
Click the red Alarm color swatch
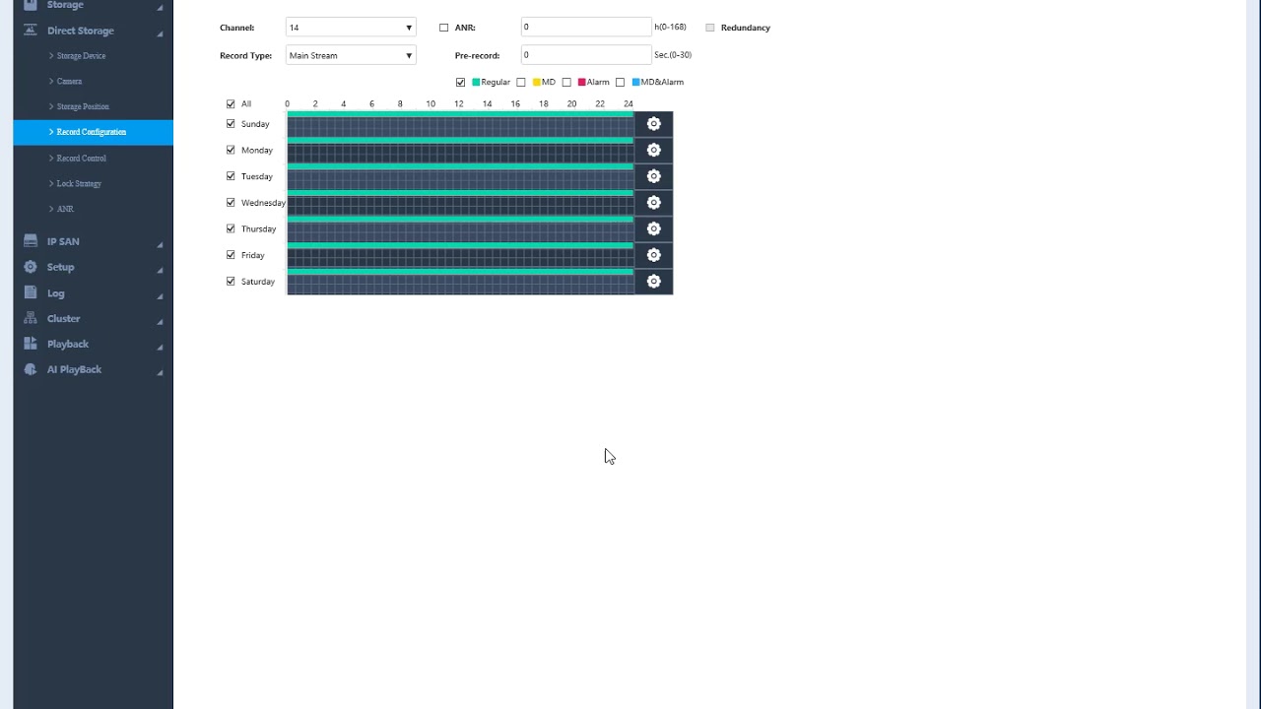pyautogui.click(x=582, y=82)
